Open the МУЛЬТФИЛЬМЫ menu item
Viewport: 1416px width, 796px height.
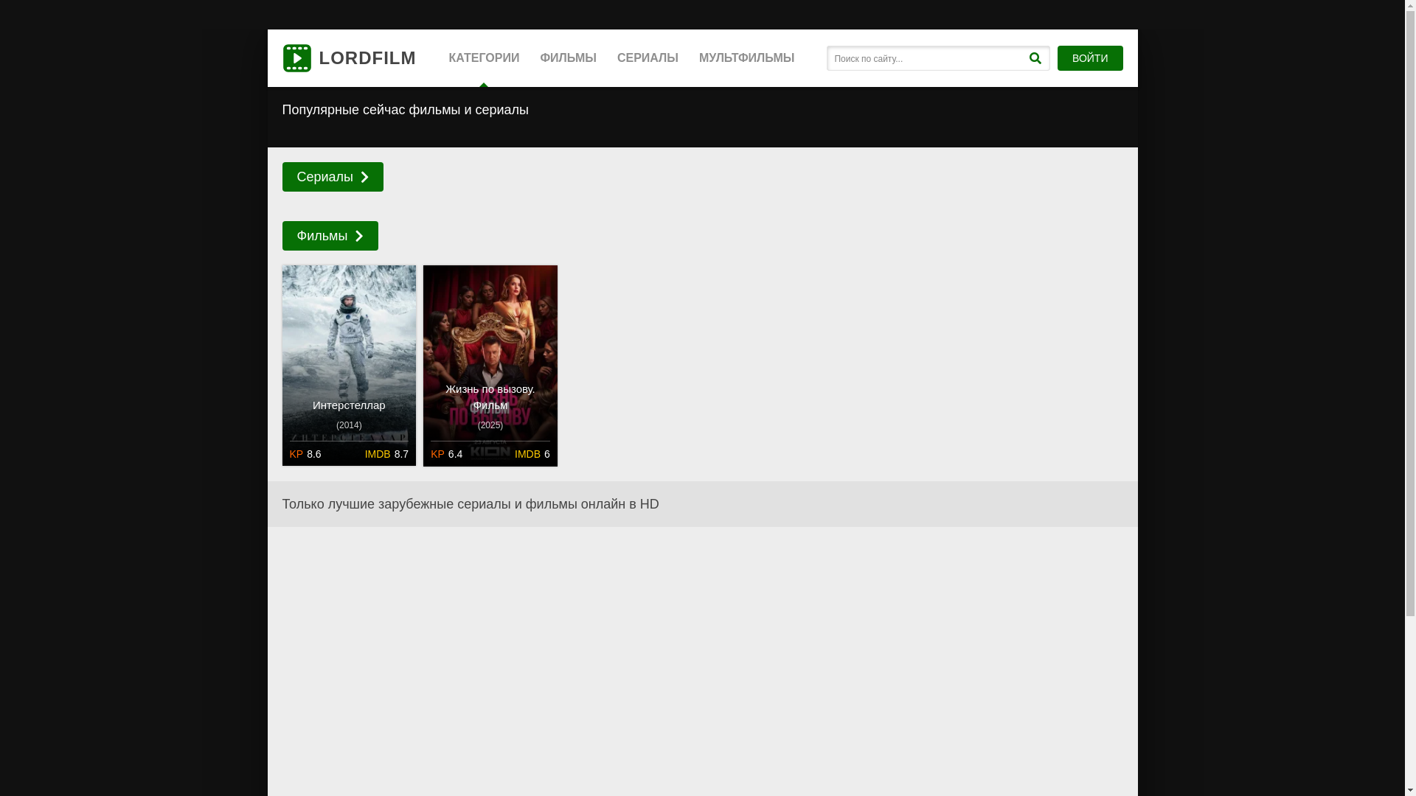pos(746,58)
